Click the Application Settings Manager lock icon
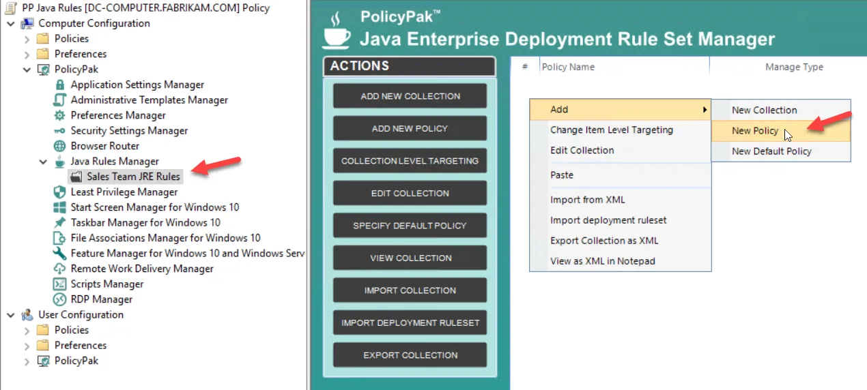867x390 pixels. 59,85
